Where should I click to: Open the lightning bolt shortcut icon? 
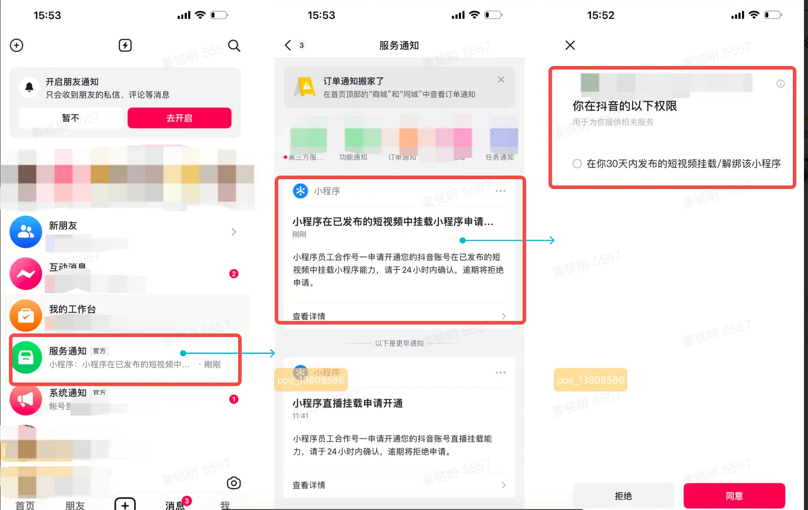pyautogui.click(x=125, y=45)
